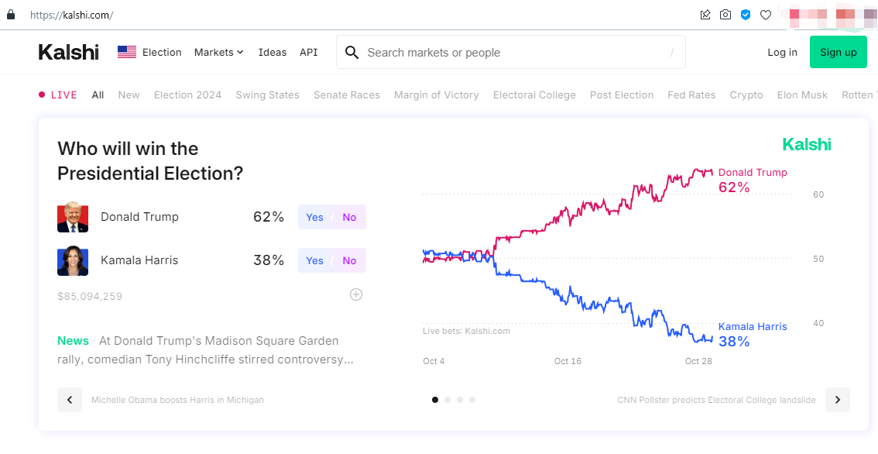Screen dimensions: 878x454
Task: Go to next news with right chevron
Action: tap(837, 400)
